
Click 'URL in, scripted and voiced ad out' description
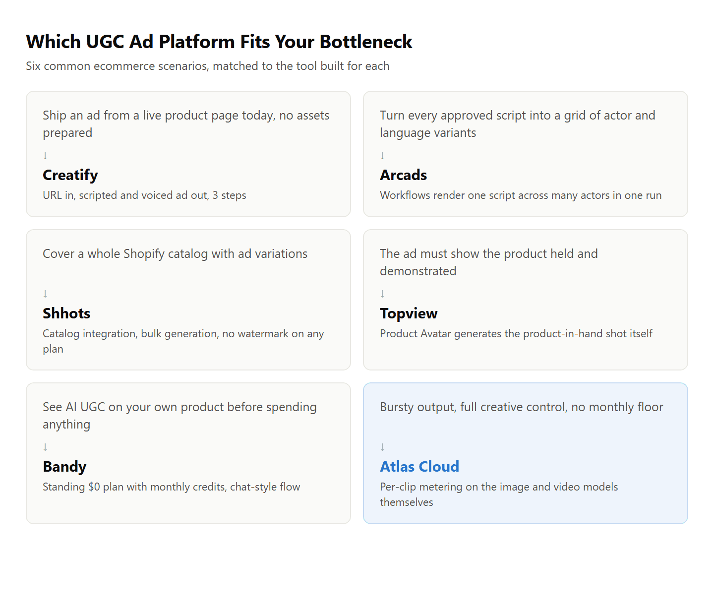point(144,195)
